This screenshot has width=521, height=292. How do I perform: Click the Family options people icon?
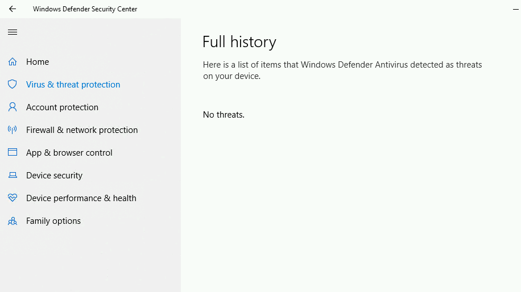pyautogui.click(x=13, y=221)
